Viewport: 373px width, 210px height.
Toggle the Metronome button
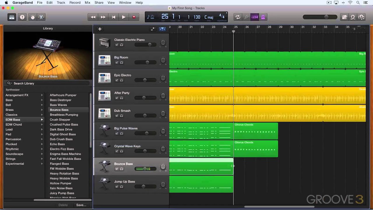click(x=263, y=17)
